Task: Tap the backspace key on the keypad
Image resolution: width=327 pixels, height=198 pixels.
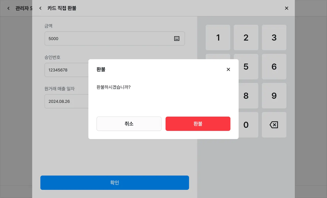Action: tap(274, 125)
